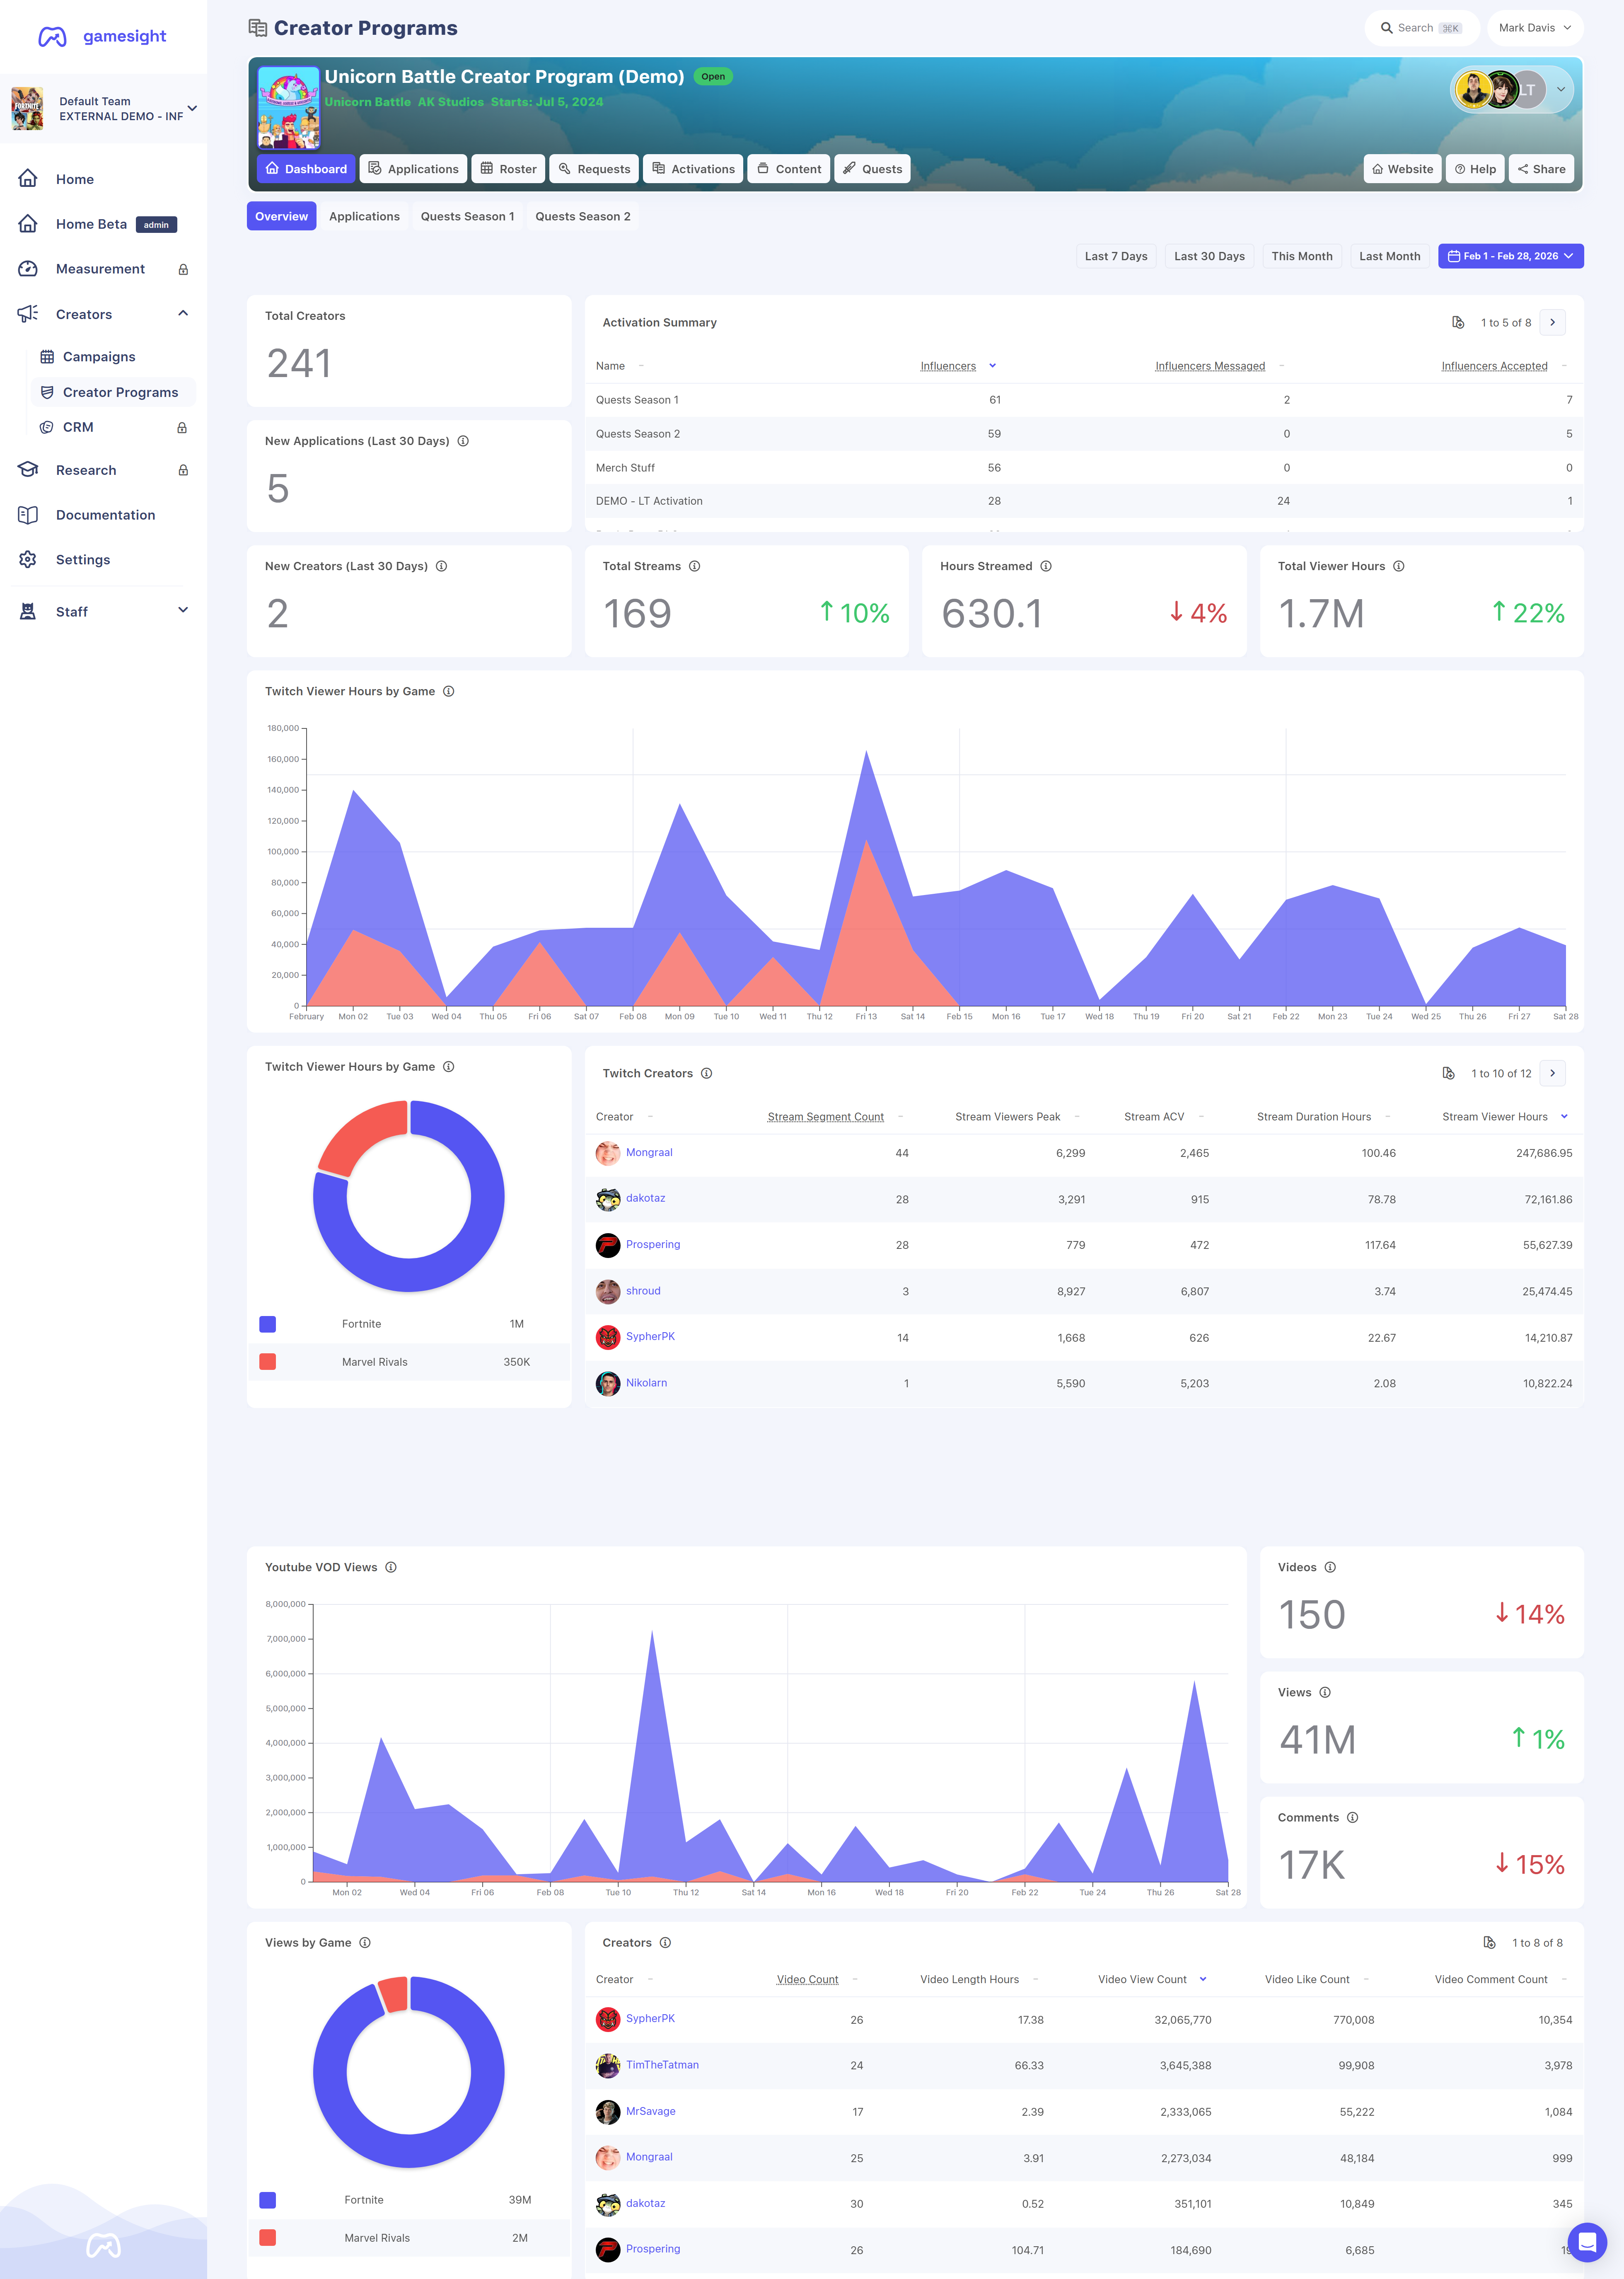Image resolution: width=1624 pixels, height=2279 pixels.
Task: Expand the Default Team selector
Action: 104,108
